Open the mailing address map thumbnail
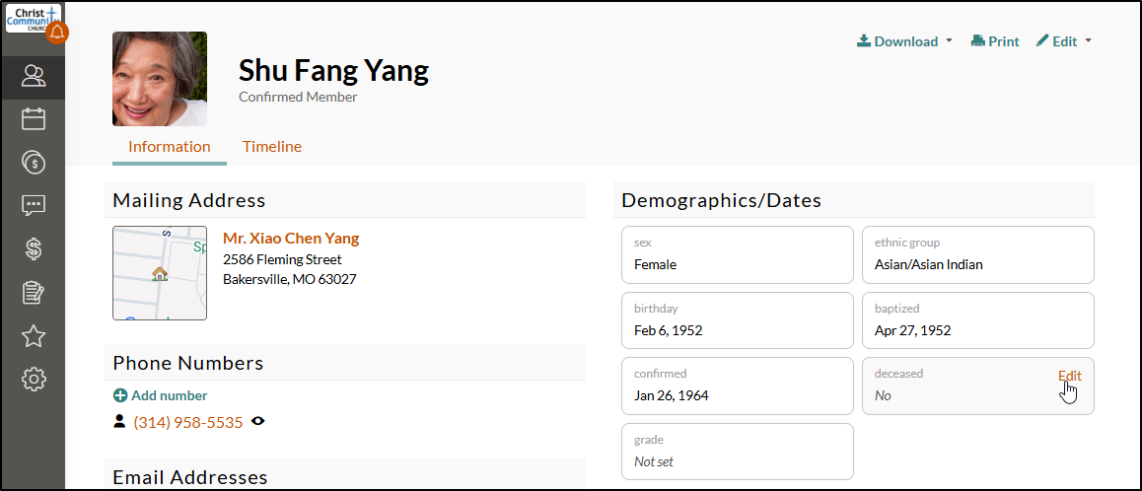Image resolution: width=1142 pixels, height=491 pixels. 160,273
